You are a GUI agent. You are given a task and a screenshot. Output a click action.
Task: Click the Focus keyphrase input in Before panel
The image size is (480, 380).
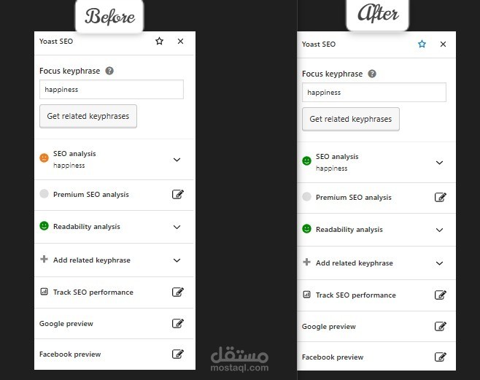pyautogui.click(x=112, y=89)
